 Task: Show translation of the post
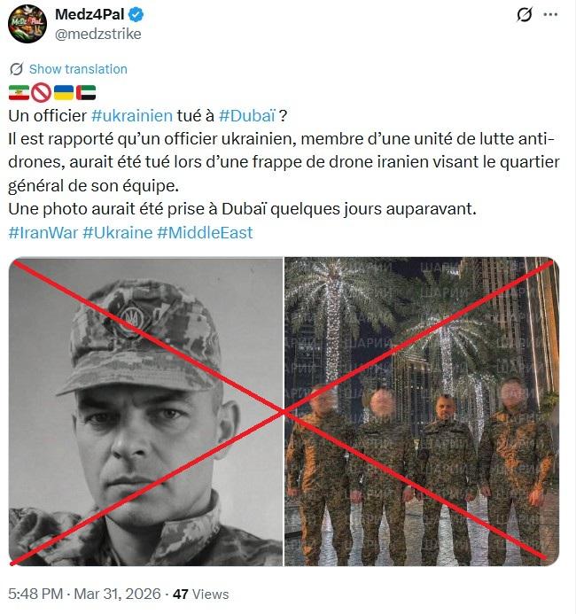click(x=78, y=69)
